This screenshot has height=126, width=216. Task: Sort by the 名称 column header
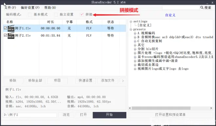click(x=21, y=22)
